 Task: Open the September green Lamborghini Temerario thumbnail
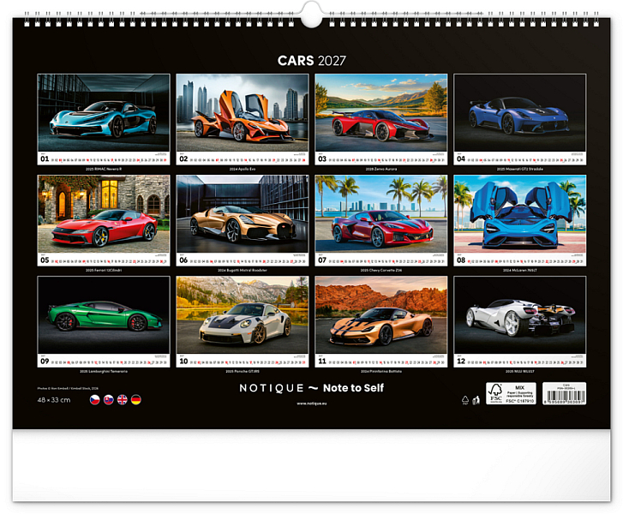pos(104,315)
